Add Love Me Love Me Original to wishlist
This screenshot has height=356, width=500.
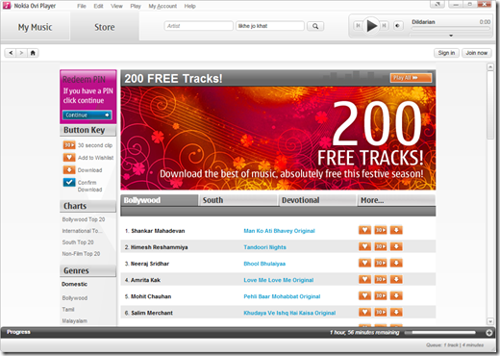364,279
